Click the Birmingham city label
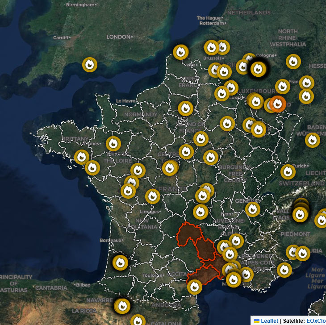Screen dimensions: 326x325 coord(80,5)
